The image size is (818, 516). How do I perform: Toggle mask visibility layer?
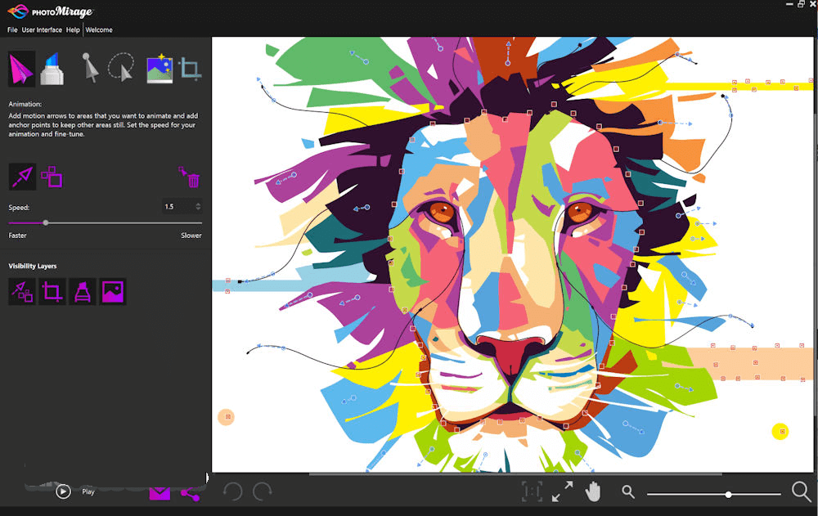coord(83,291)
